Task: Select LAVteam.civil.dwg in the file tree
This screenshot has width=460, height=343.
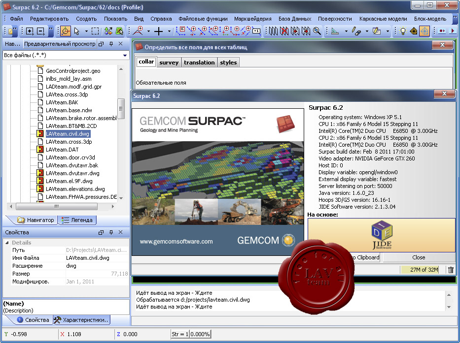Action: [68, 134]
